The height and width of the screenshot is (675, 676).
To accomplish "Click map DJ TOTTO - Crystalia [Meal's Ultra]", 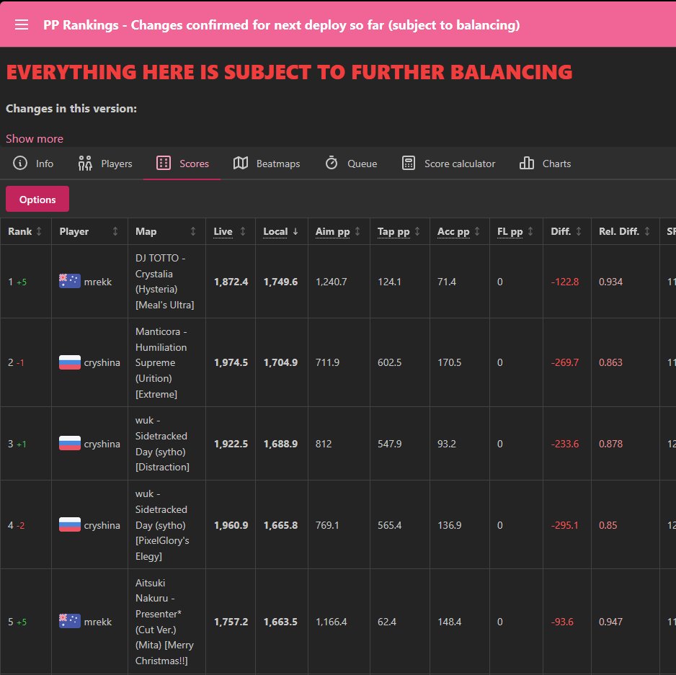I will (x=165, y=282).
